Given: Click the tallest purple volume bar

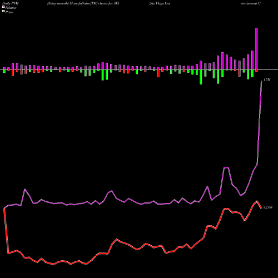Looking at the screenshot, I should tap(256, 49).
